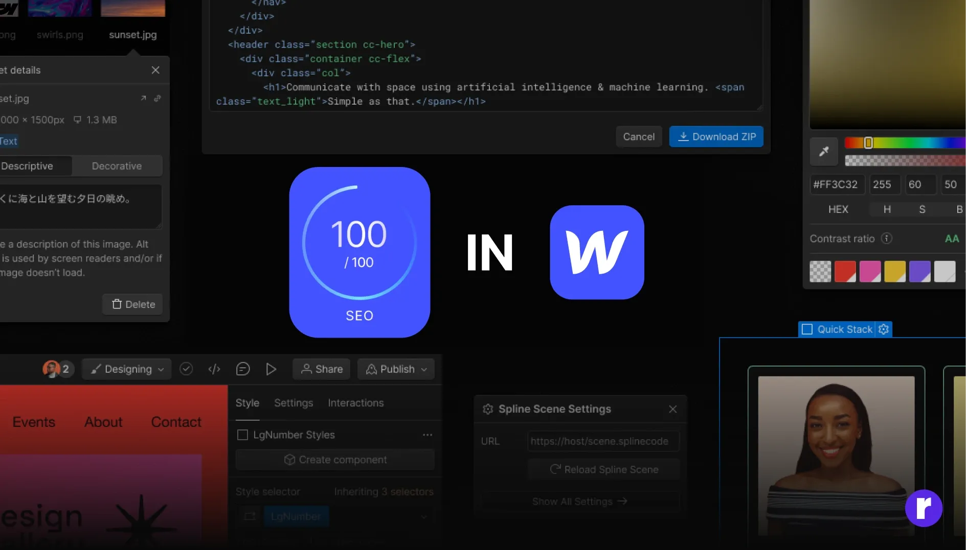Select the yellow color swatch
The width and height of the screenshot is (966, 550).
(895, 272)
